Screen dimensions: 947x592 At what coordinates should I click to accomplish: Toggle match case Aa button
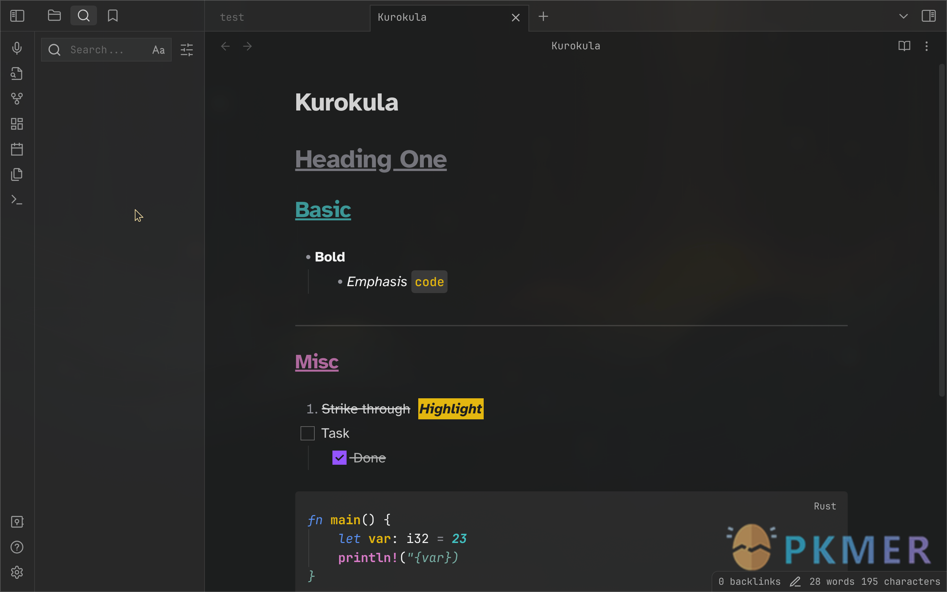tap(158, 50)
